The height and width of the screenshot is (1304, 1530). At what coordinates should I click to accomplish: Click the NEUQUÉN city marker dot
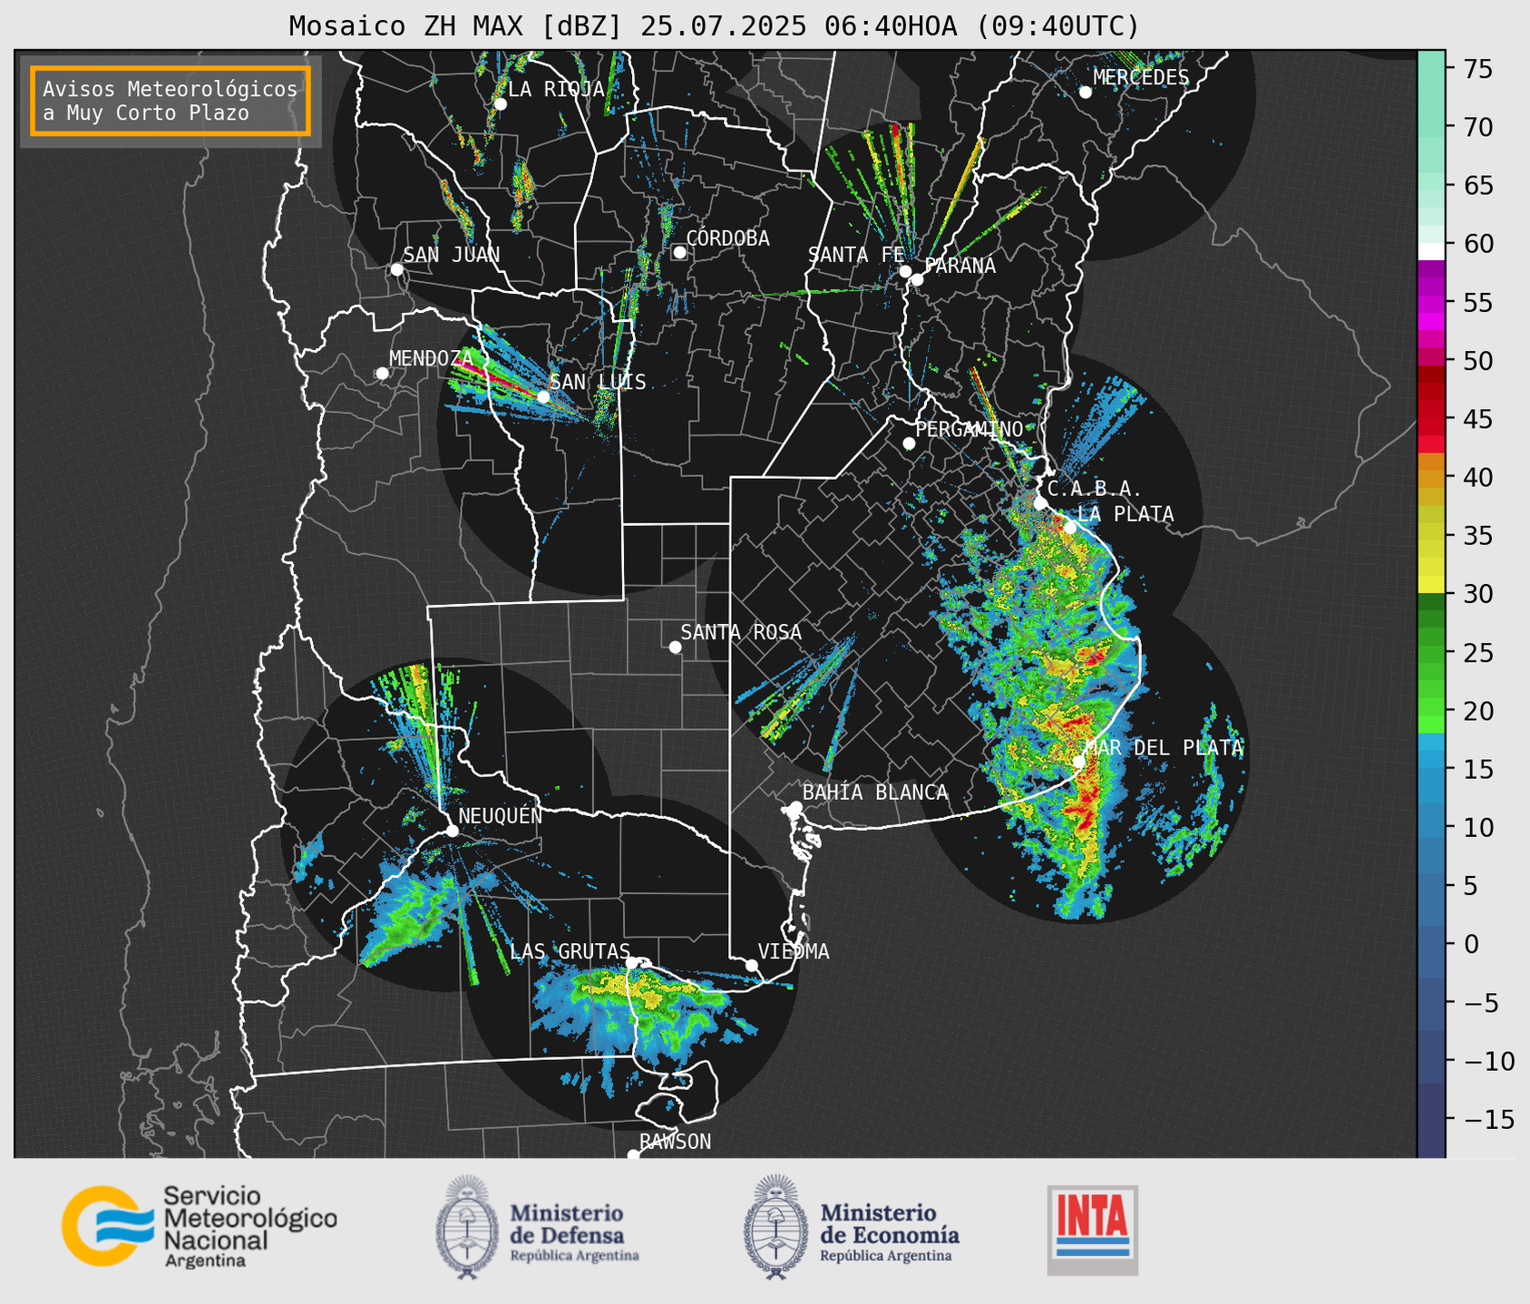(x=453, y=831)
